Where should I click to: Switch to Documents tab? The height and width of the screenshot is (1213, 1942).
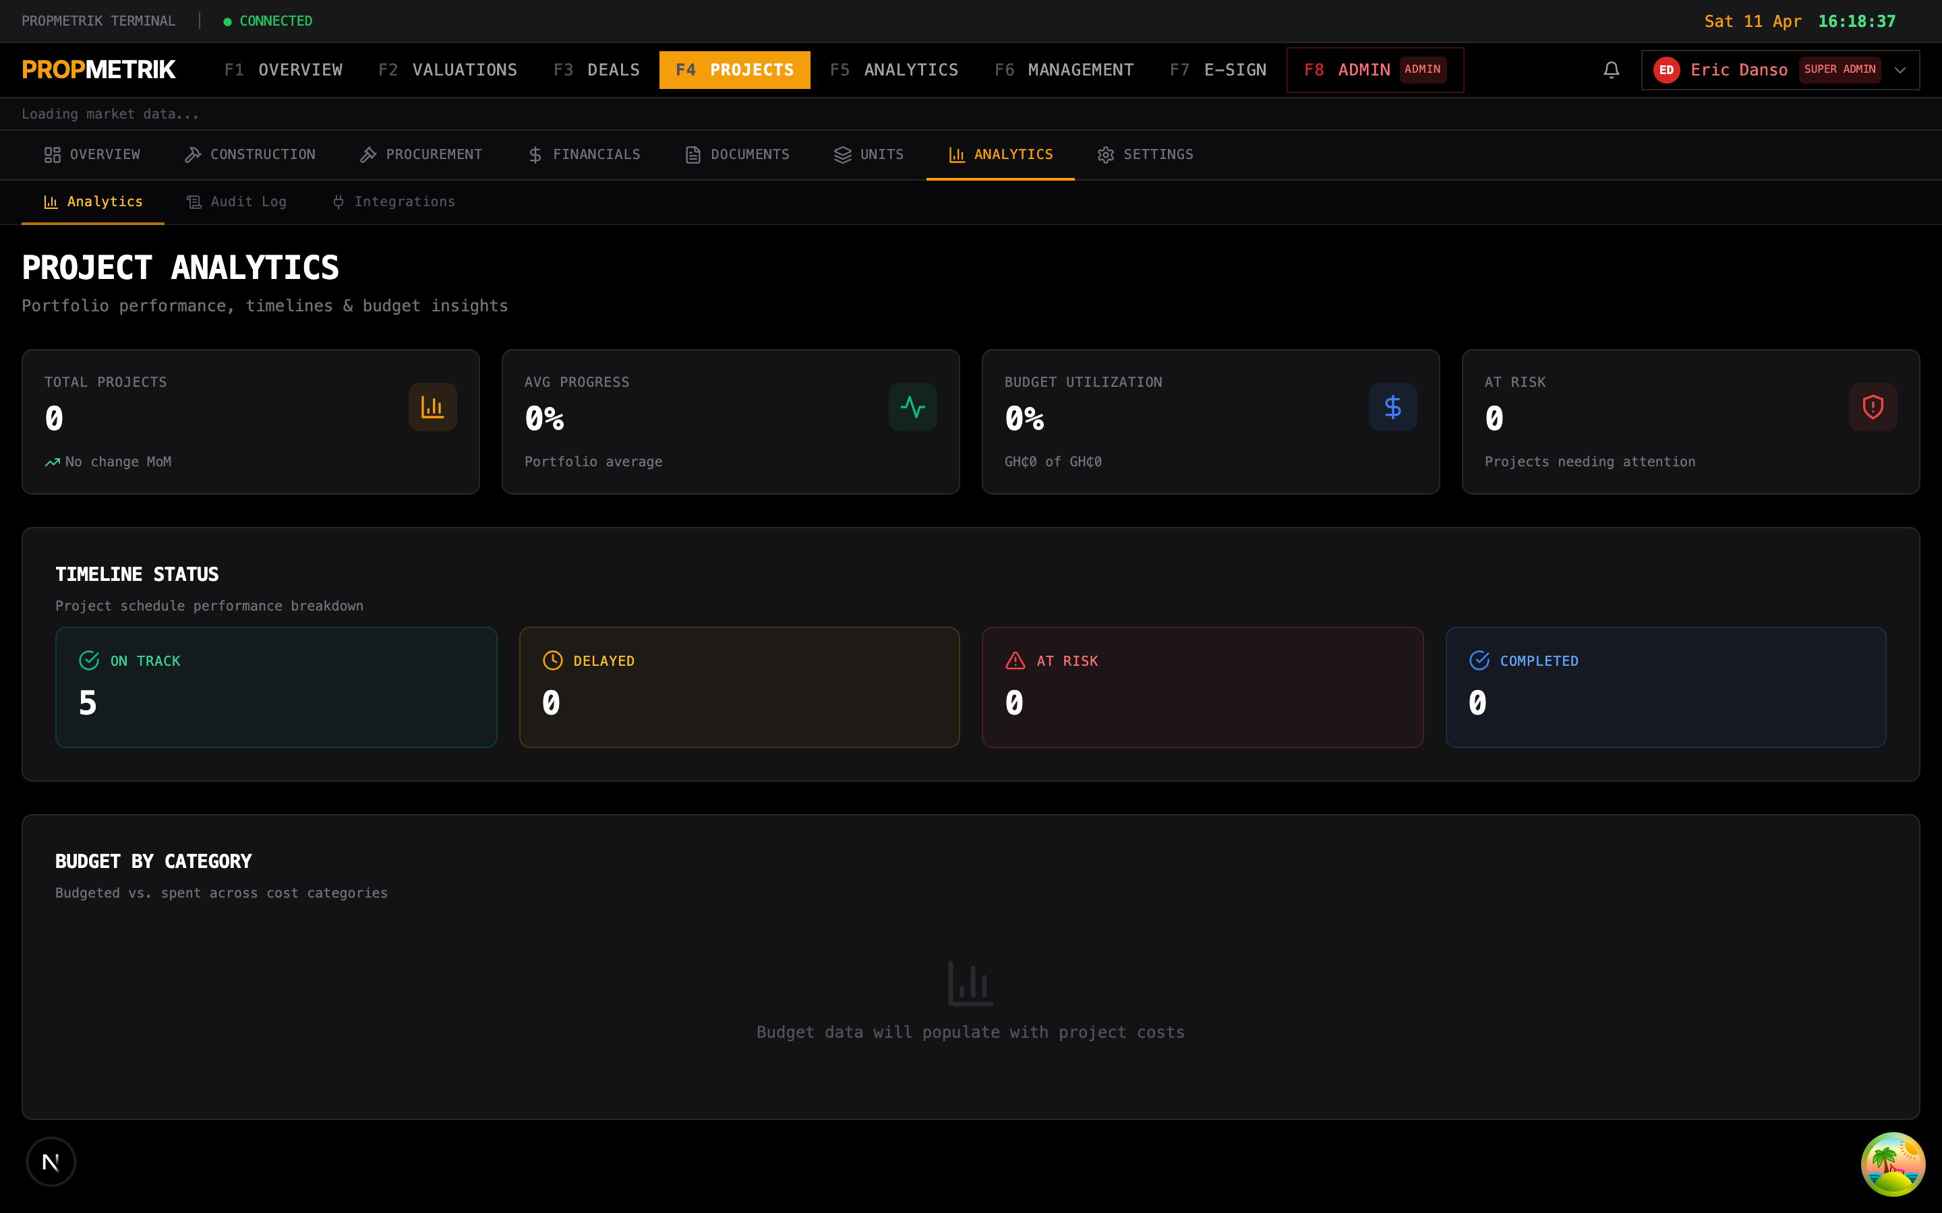coord(738,155)
